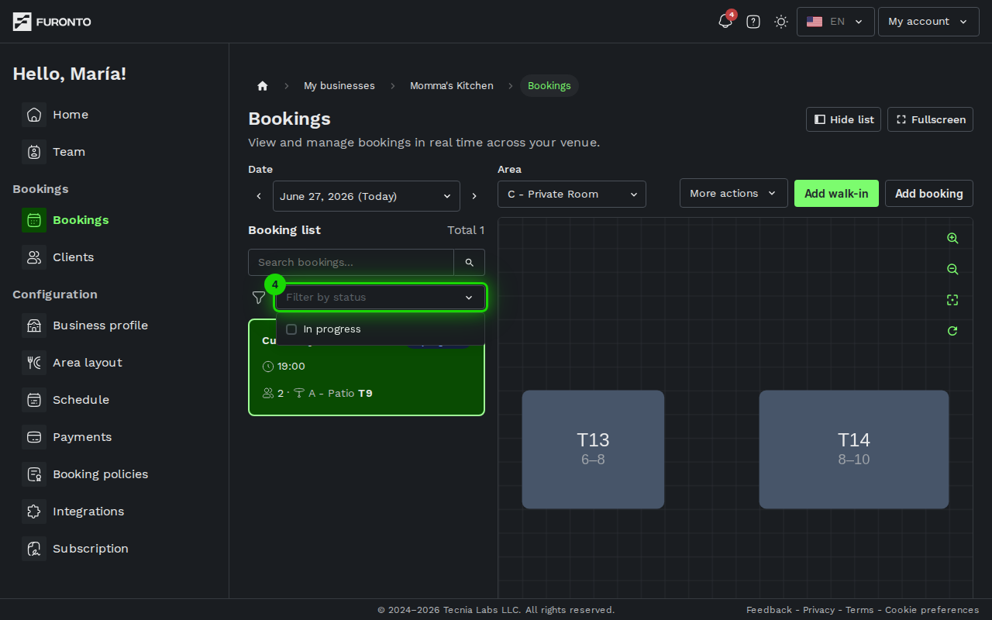Fit floor plan to view icon
Image resolution: width=992 pixels, height=620 pixels.
coord(952,300)
